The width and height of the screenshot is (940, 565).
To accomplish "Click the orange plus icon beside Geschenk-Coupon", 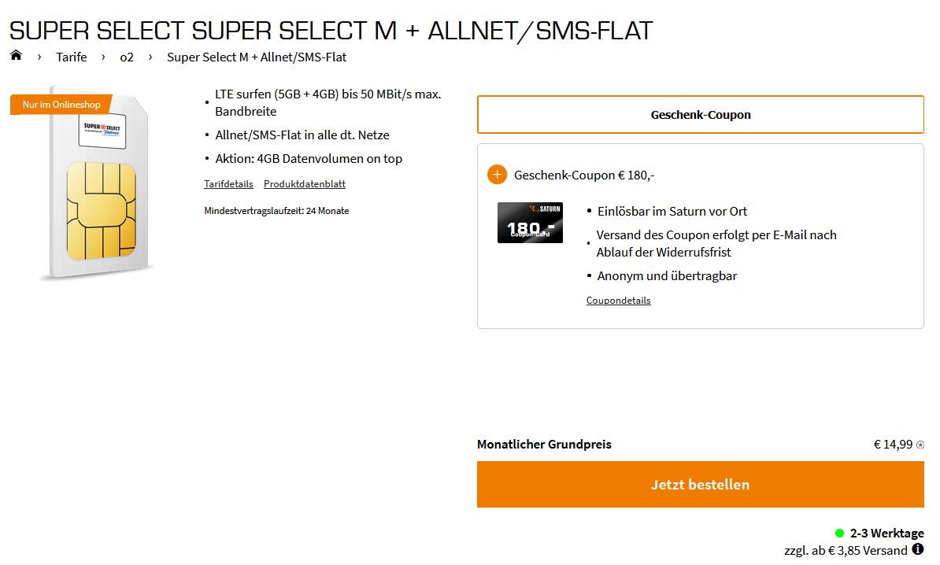I will [497, 175].
